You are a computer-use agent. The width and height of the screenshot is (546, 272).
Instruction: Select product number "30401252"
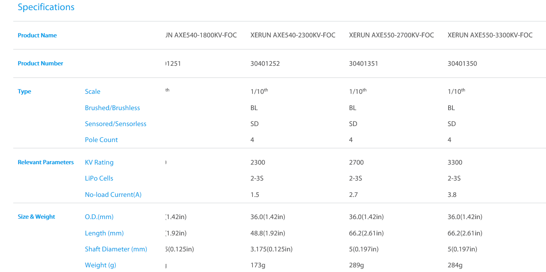[x=265, y=63]
